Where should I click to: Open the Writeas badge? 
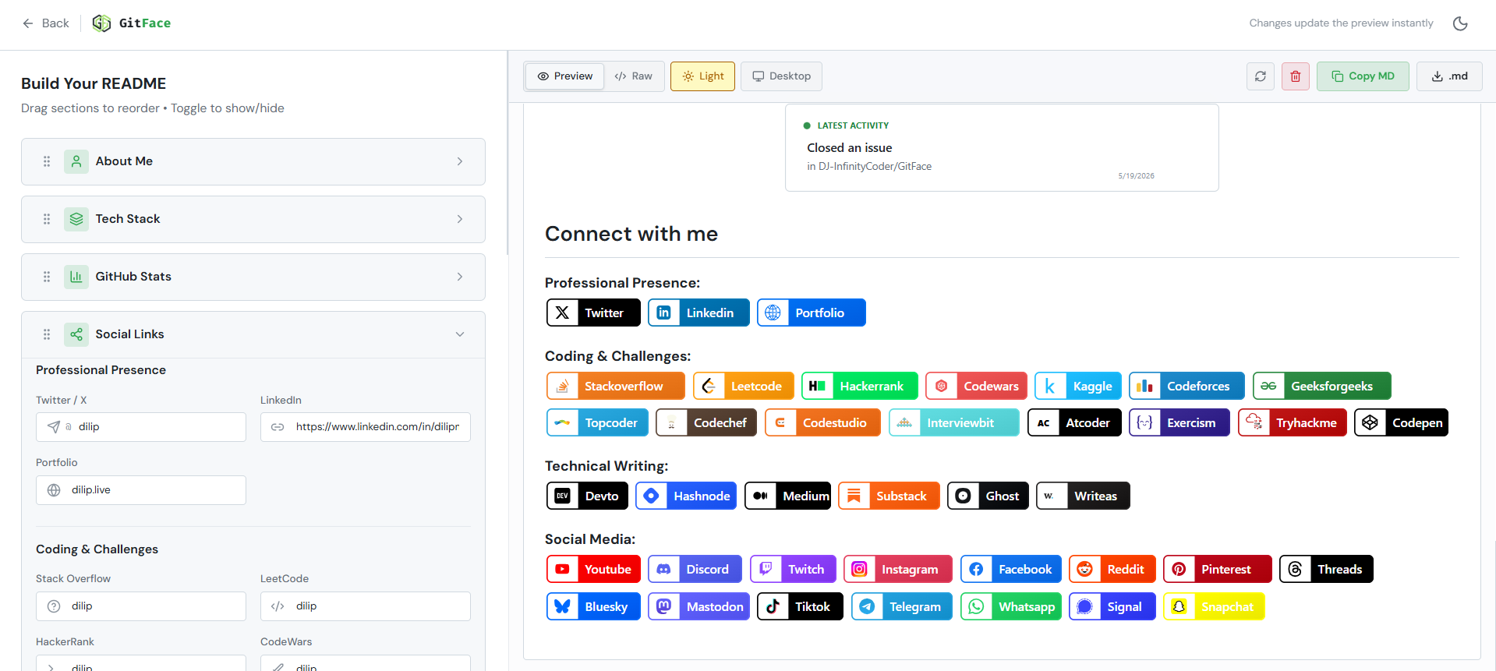(1083, 496)
